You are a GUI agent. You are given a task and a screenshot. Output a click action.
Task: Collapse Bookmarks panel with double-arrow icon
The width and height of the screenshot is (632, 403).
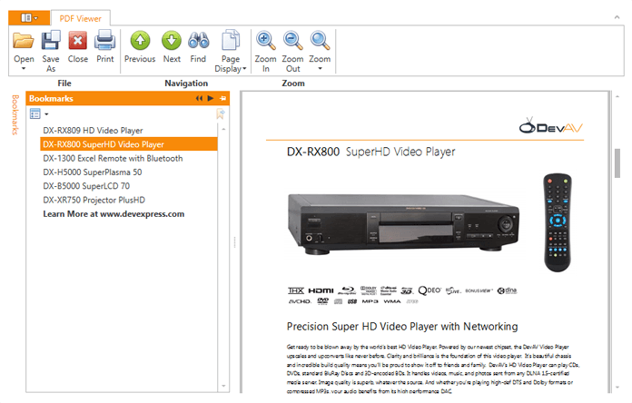[x=199, y=98]
